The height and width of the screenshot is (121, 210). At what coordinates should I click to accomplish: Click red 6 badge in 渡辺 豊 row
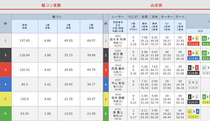[x=190, y=53]
